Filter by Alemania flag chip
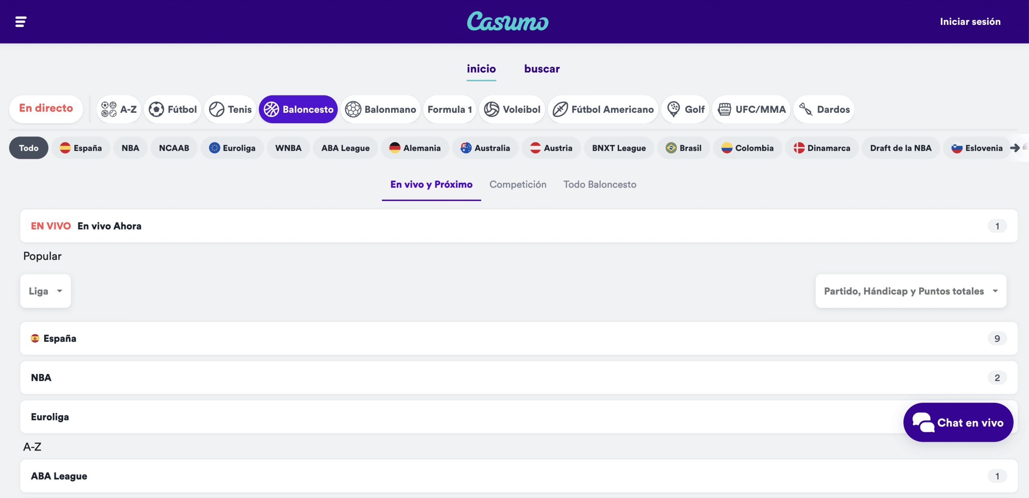The image size is (1029, 498). pyautogui.click(x=415, y=148)
